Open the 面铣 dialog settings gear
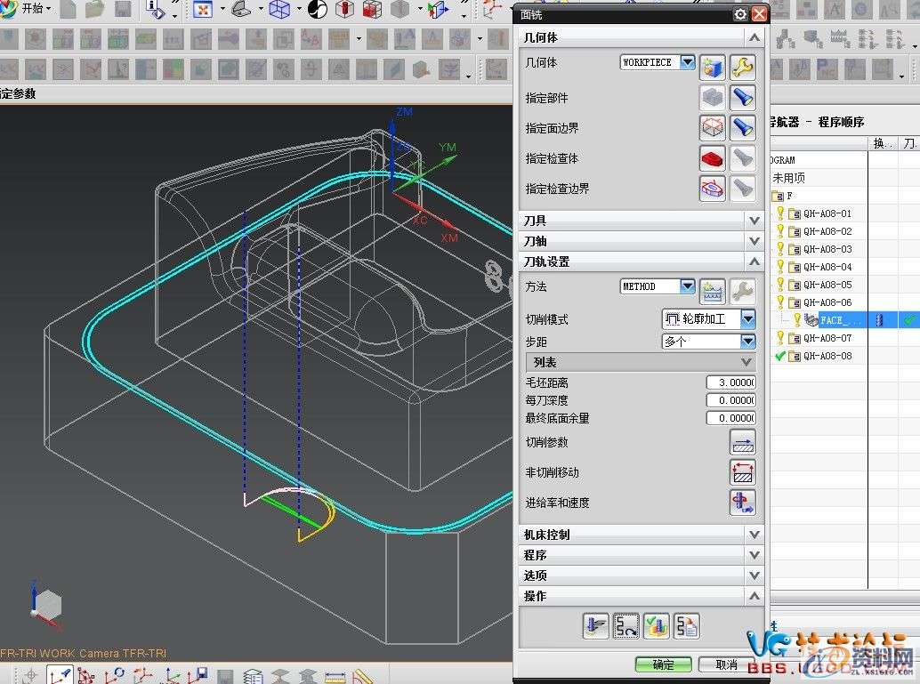 point(739,14)
